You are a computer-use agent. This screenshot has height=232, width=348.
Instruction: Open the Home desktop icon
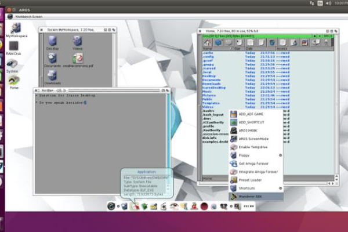14,82
